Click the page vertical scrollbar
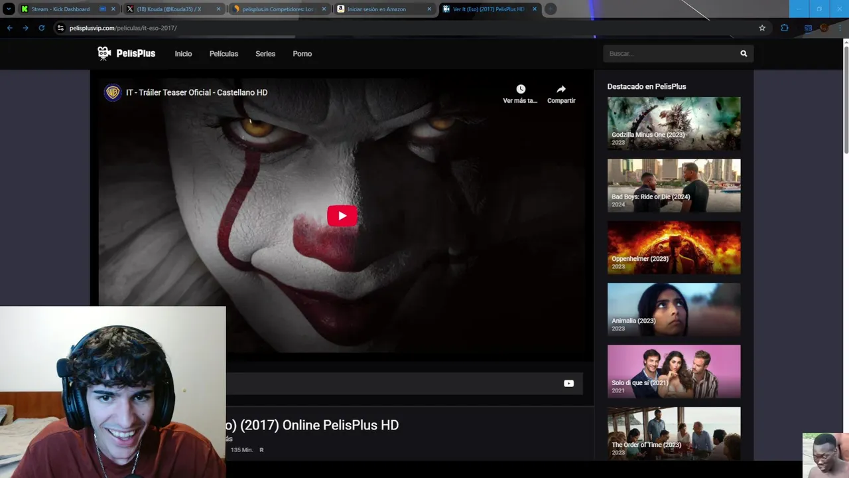The width and height of the screenshot is (849, 478). tap(846, 100)
